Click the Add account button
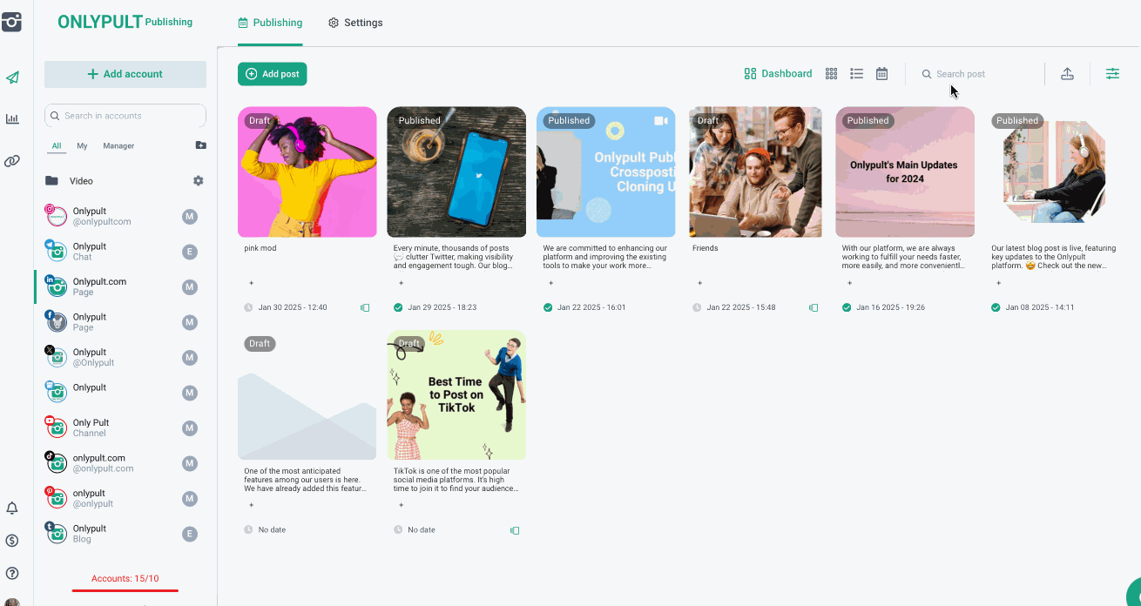1141x606 pixels. pos(125,74)
